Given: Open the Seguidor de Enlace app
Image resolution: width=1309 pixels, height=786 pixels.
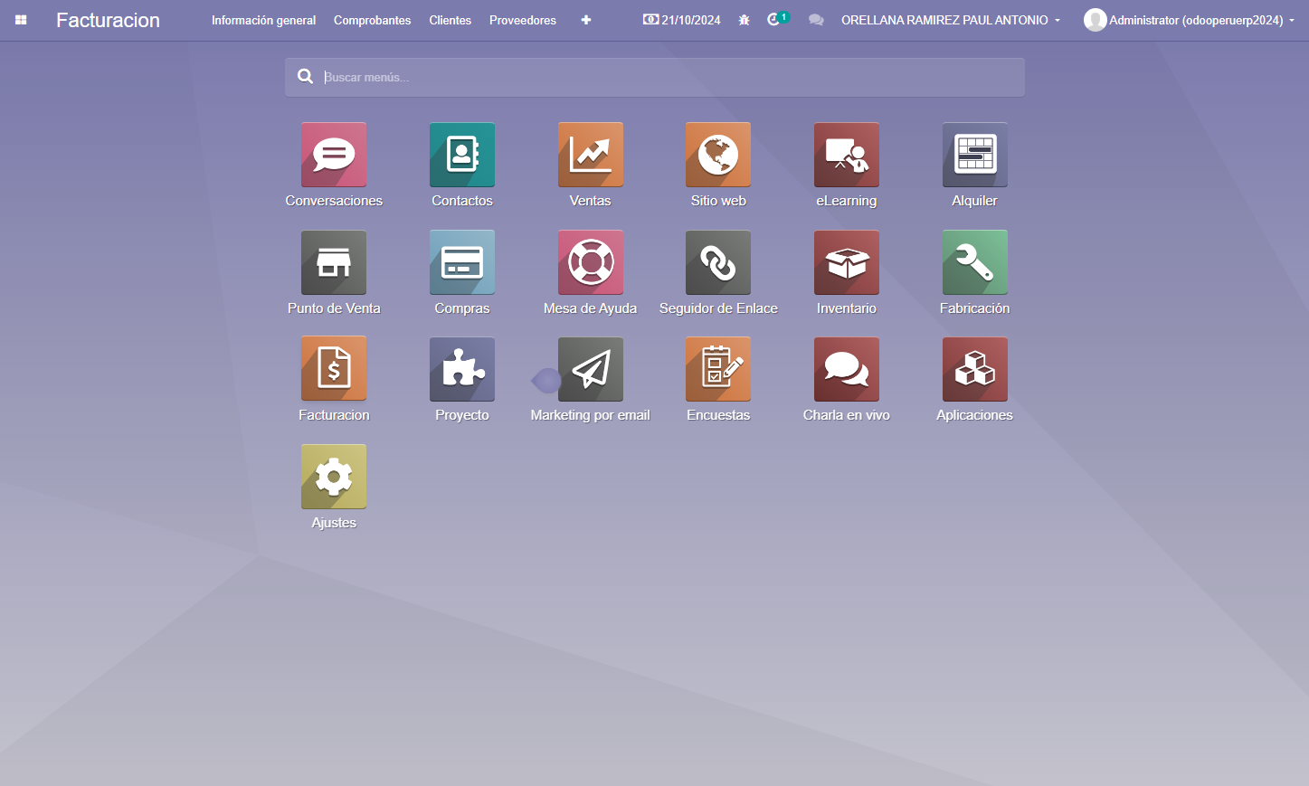Looking at the screenshot, I should (x=718, y=262).
